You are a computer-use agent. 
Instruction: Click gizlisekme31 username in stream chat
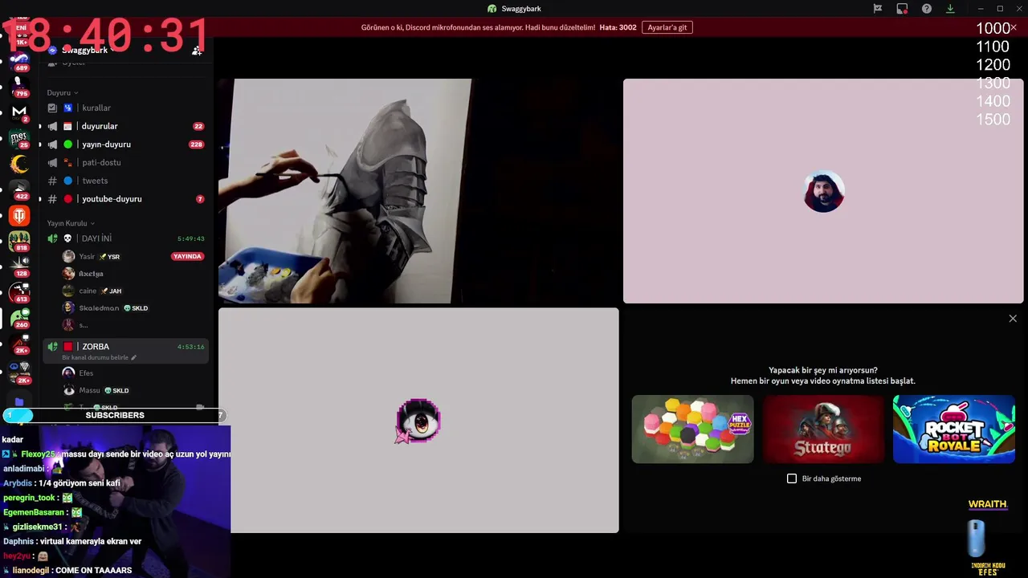click(x=37, y=527)
